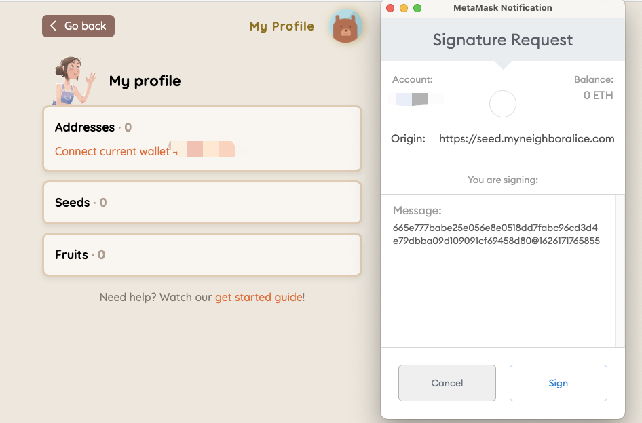Click the red close window button

[x=390, y=8]
